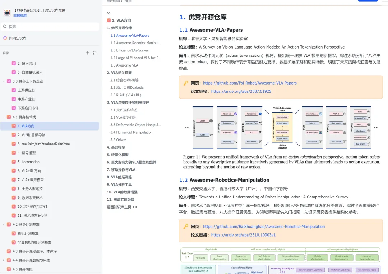Click the 1. 优秀开源仓库 page heading
Viewport: 388px width, 274px height.
pyautogui.click(x=203, y=17)
